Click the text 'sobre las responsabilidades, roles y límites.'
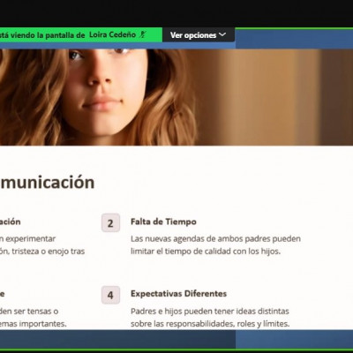 click(x=210, y=324)
